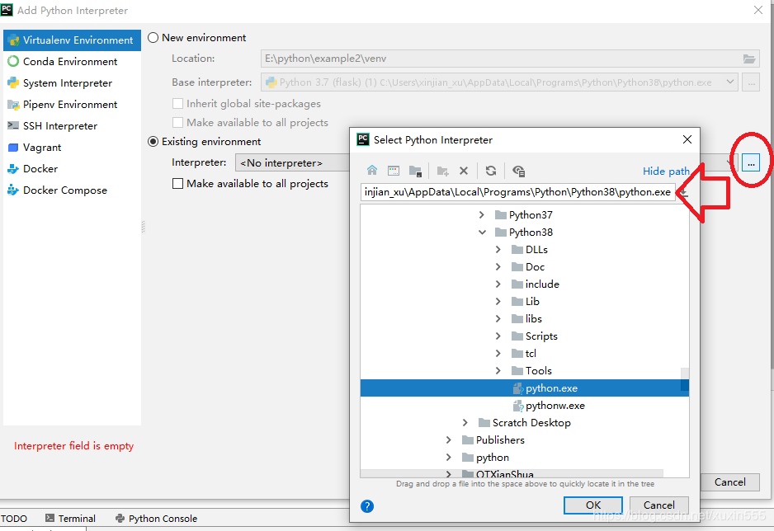Expand the Doc folder
Viewport: 774px width, 531px height.
[498, 266]
